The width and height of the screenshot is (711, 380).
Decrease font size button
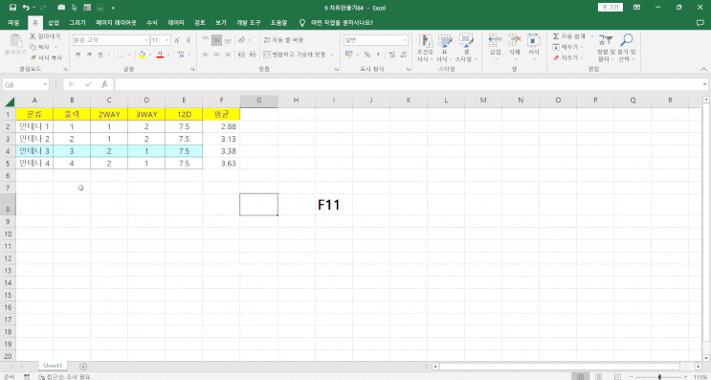point(188,40)
